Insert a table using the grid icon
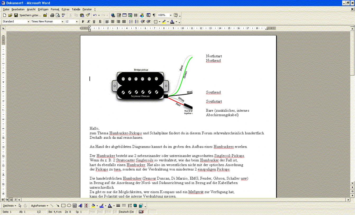355x215 pixels. pyautogui.click(x=125, y=15)
